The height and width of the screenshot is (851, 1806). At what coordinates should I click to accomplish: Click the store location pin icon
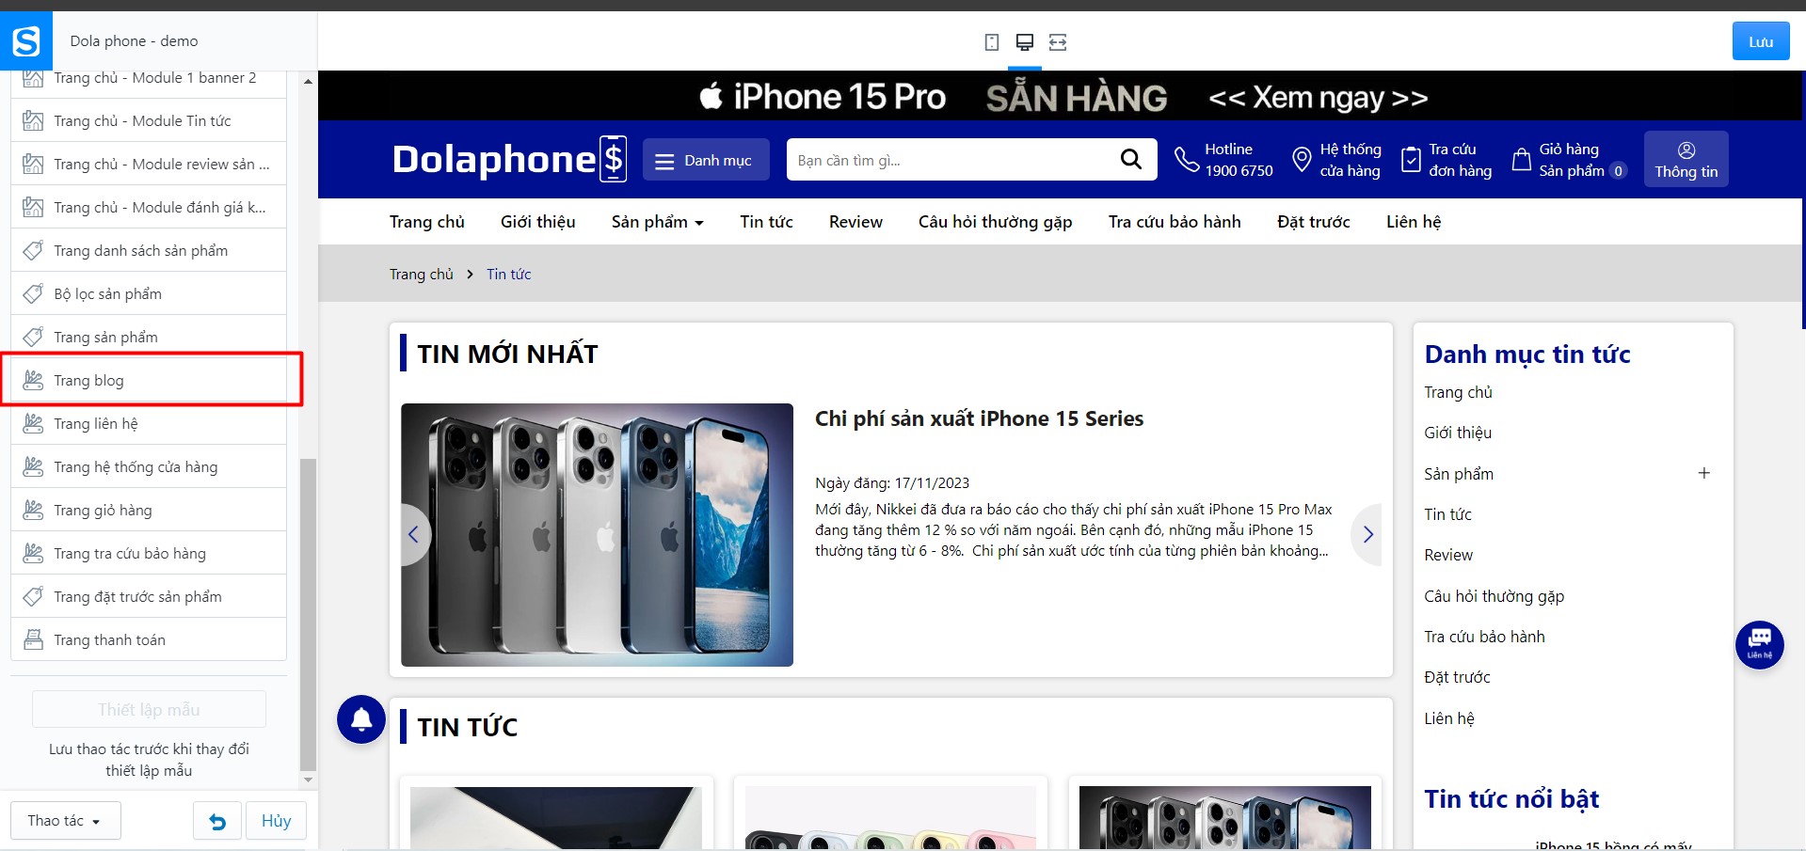(x=1302, y=160)
